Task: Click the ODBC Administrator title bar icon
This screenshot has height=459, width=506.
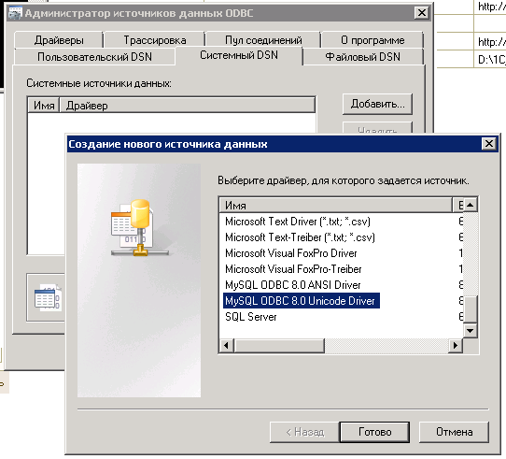Action: point(15,13)
